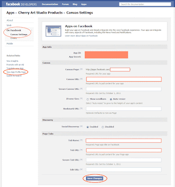The height and width of the screenshot is (187, 175).
Task: Click help icon next to Tab URL
Action: click(81, 150)
